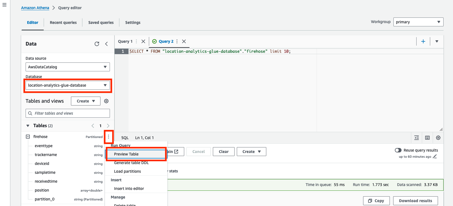Open the keyboard shortcuts icon
453x206 pixels.
(x=427, y=138)
